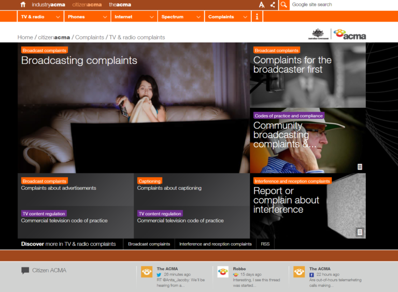The width and height of the screenshot is (398, 292).
Task: Go to citizenacma breadcrumb
Action: tap(54, 37)
